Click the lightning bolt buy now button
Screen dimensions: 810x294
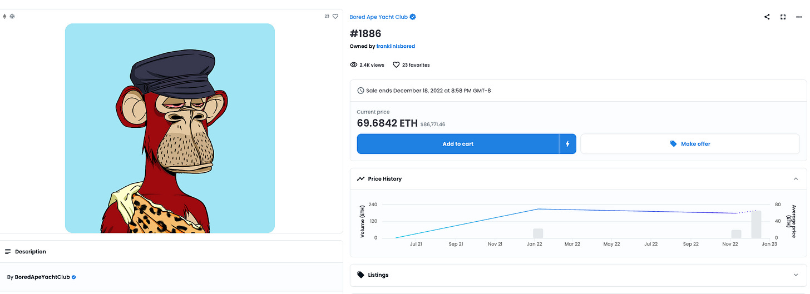pos(567,144)
